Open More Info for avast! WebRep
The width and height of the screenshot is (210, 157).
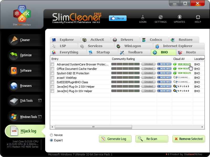pos(164,77)
